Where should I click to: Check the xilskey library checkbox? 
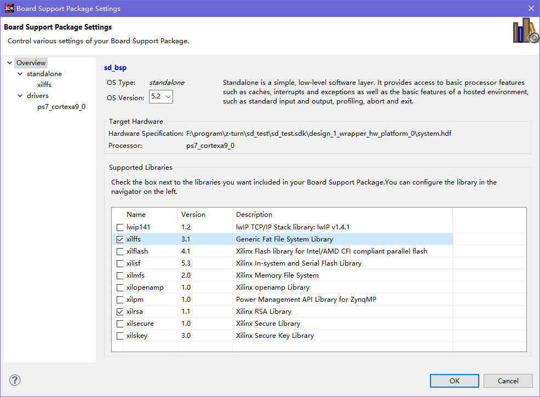(x=120, y=336)
